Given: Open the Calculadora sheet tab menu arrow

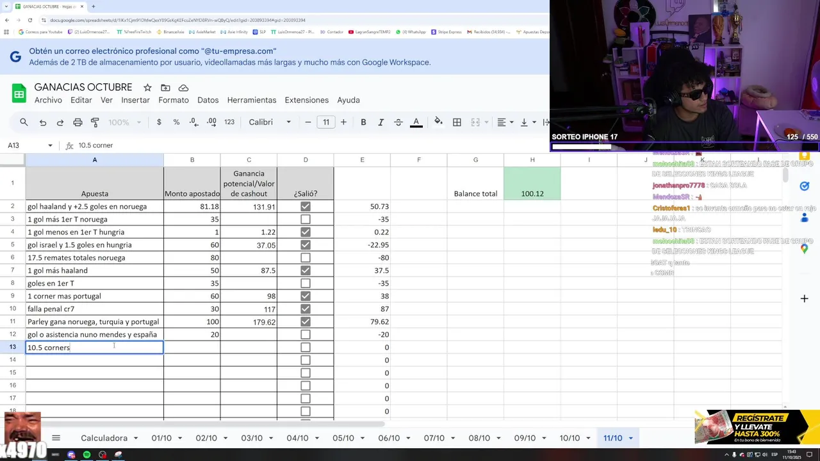Looking at the screenshot, I should pyautogui.click(x=135, y=439).
